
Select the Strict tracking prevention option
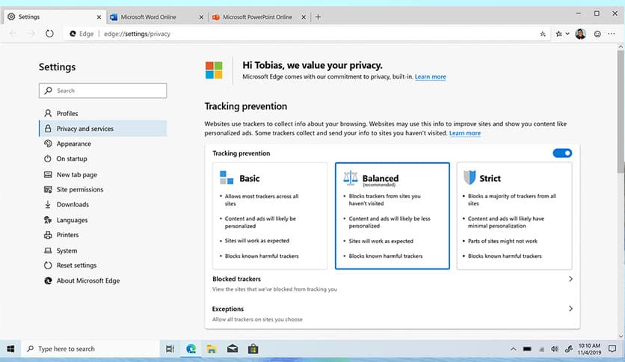pos(514,215)
